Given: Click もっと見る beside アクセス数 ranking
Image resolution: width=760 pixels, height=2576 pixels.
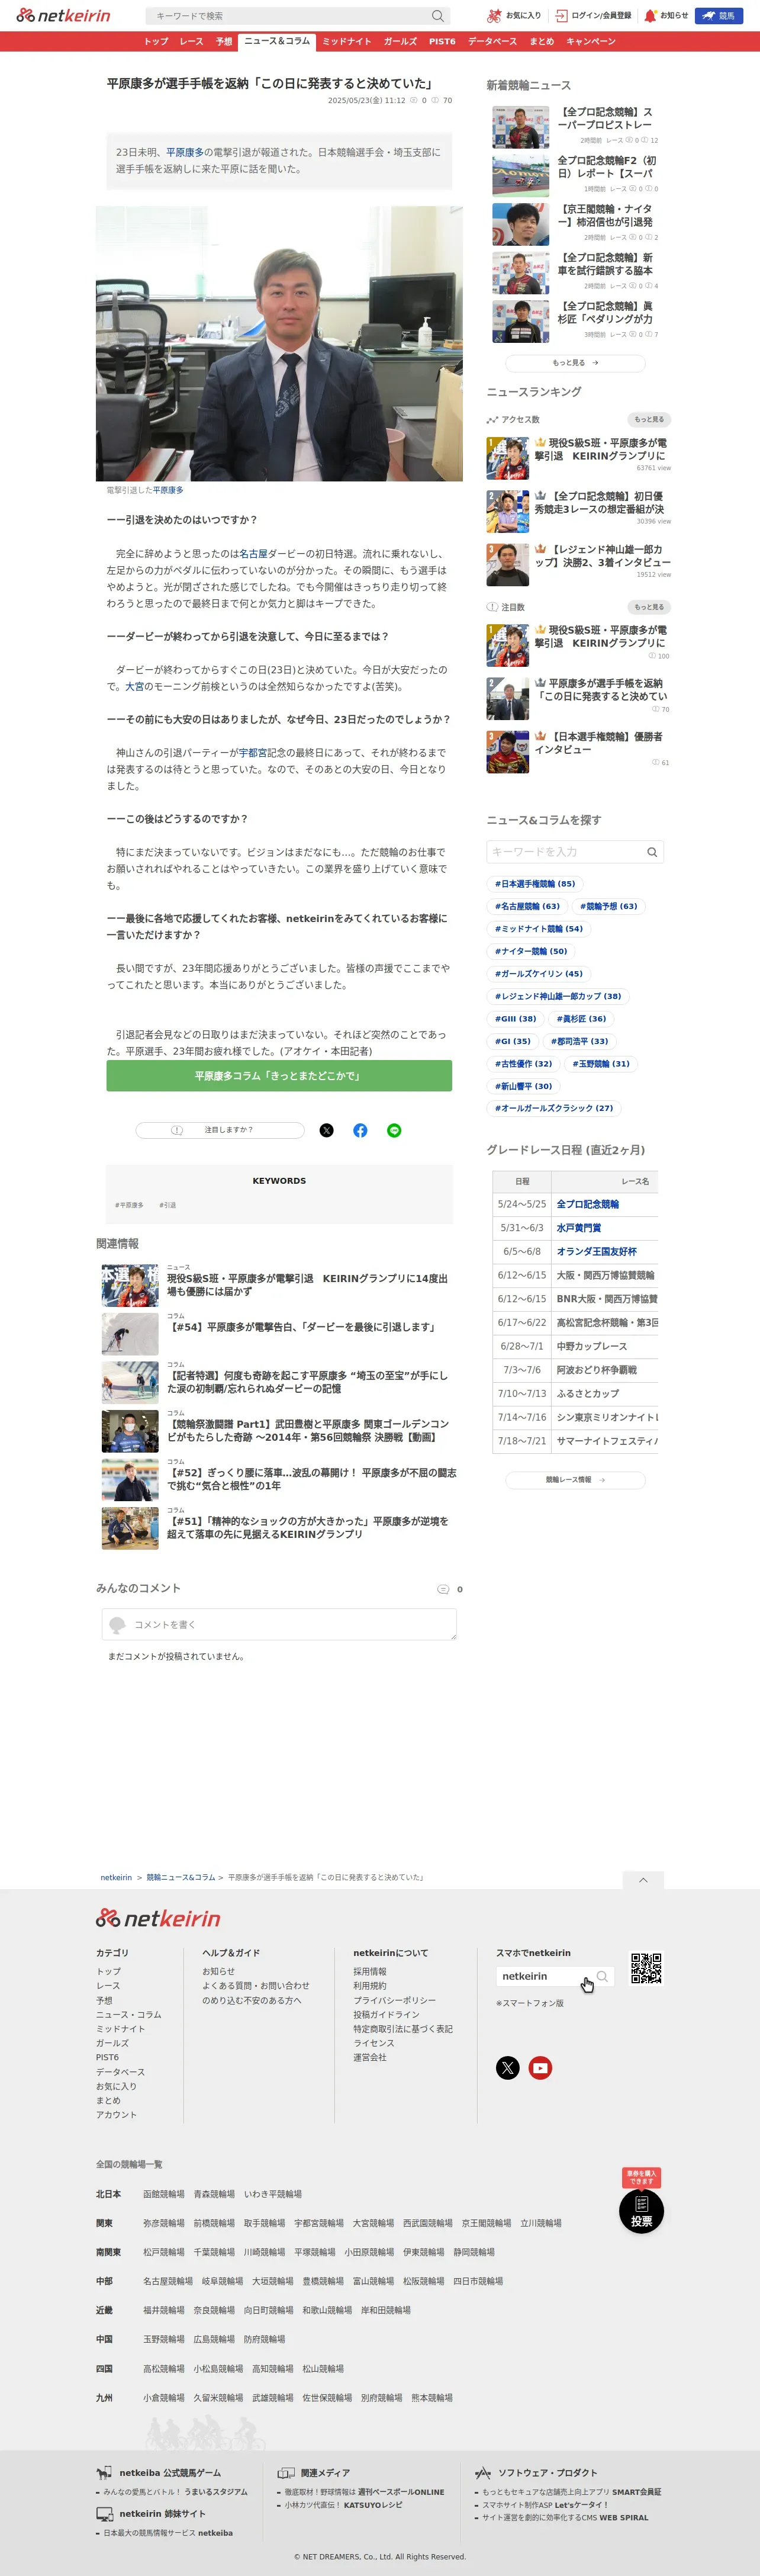Looking at the screenshot, I should (649, 420).
